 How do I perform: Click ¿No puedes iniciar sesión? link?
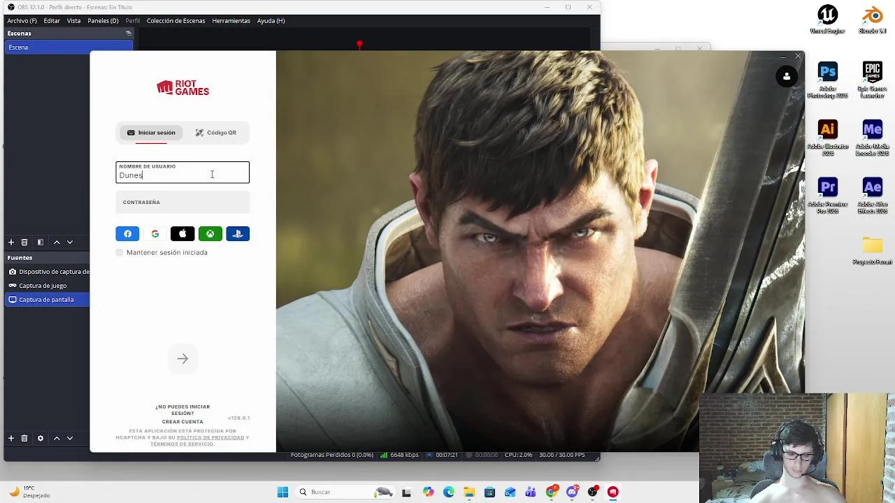click(x=182, y=410)
